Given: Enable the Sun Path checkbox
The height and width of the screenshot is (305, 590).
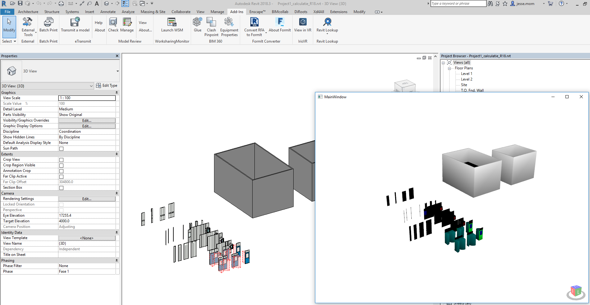Looking at the screenshot, I should (61, 148).
